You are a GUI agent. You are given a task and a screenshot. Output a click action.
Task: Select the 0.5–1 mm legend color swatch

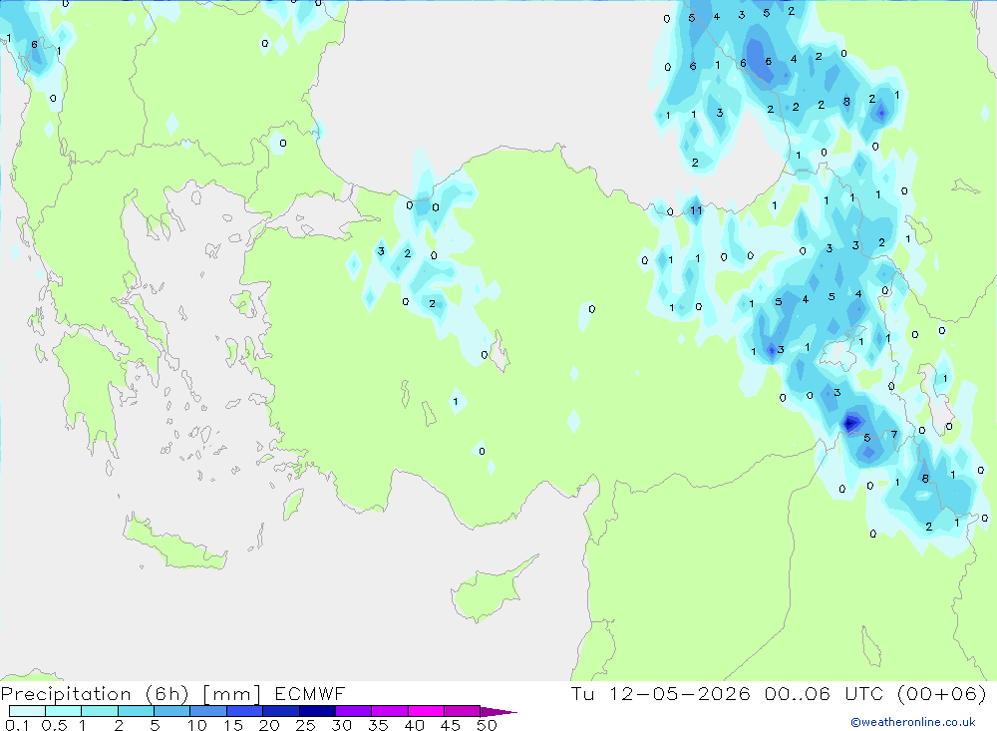pyautogui.click(x=64, y=711)
